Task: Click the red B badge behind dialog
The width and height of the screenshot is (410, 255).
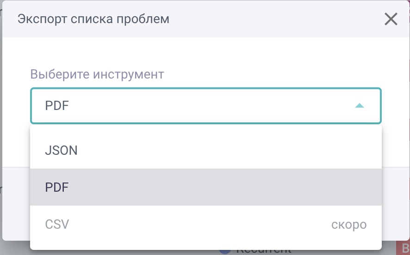Action: click(x=404, y=248)
